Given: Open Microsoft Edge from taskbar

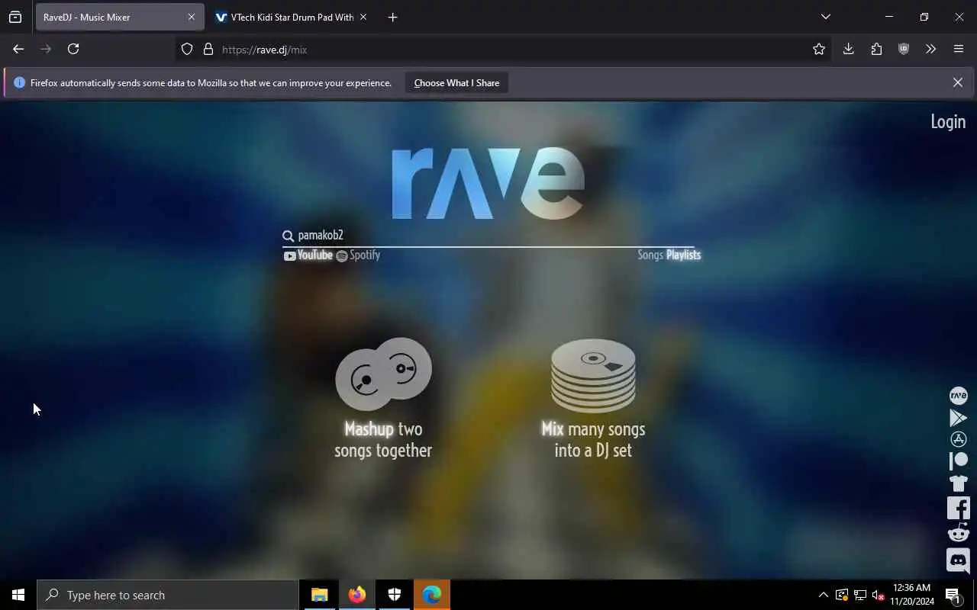Looking at the screenshot, I should 432,595.
